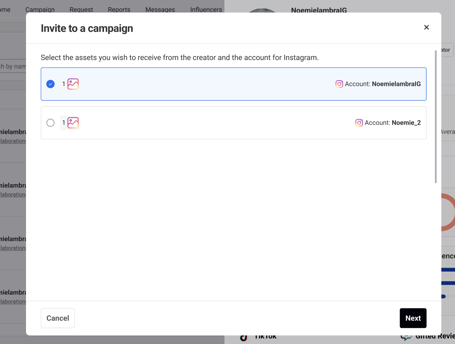Image resolution: width=455 pixels, height=344 pixels.
Task: Switch to the Messages menu item
Action: click(x=160, y=10)
